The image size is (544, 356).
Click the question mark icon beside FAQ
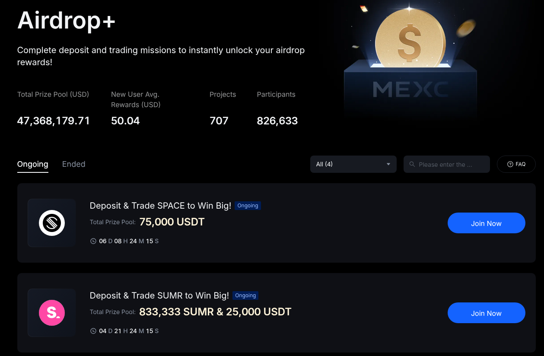510,164
